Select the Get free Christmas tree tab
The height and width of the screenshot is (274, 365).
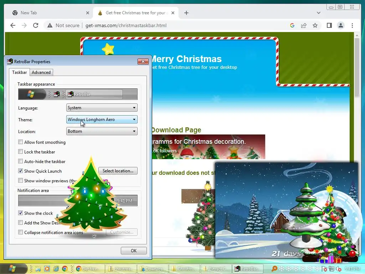pyautogui.click(x=135, y=13)
